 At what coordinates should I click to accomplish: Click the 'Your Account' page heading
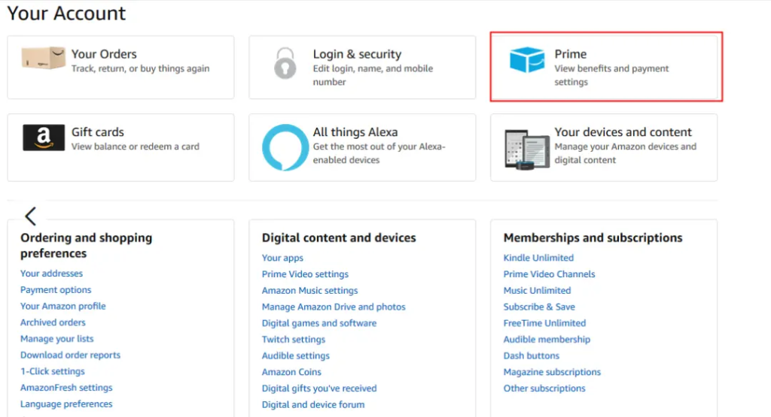pos(66,14)
